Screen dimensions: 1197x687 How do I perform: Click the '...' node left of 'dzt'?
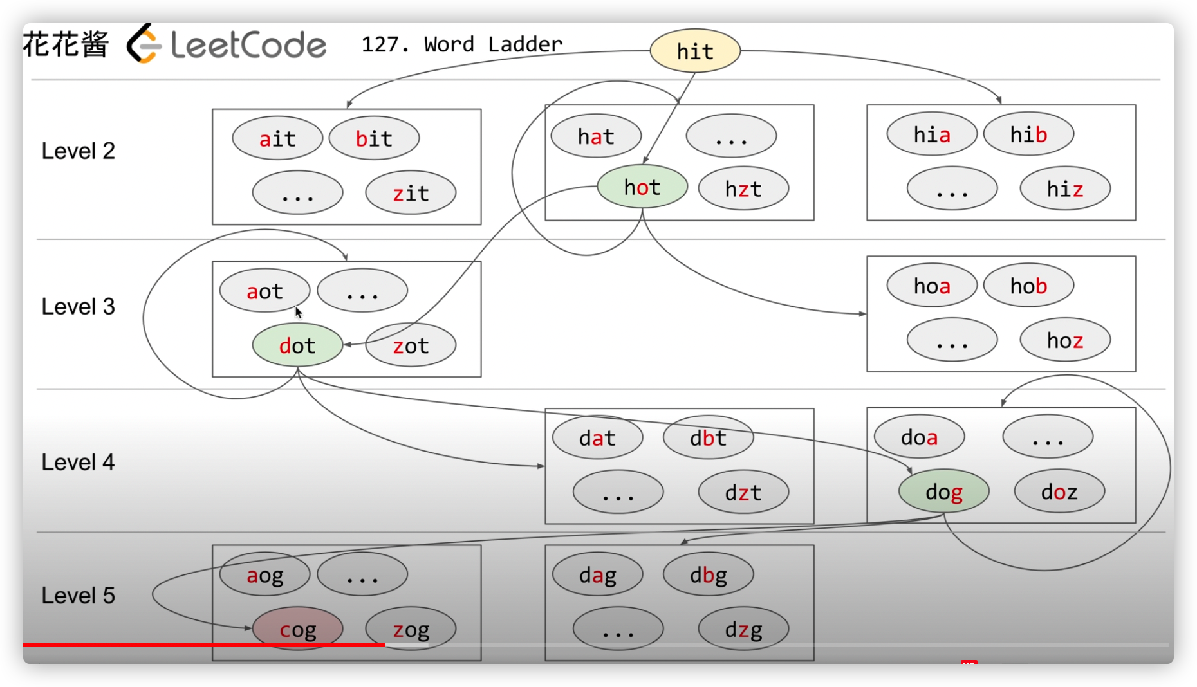tap(618, 493)
